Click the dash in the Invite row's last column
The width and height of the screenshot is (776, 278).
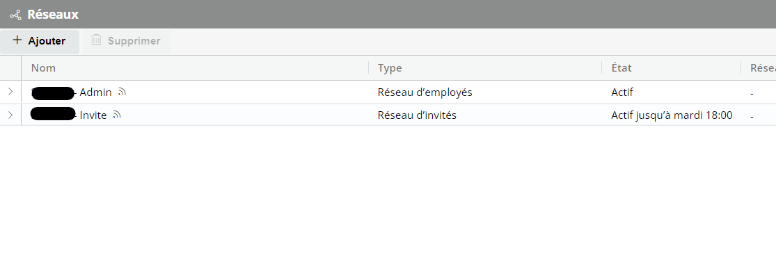pos(753,117)
